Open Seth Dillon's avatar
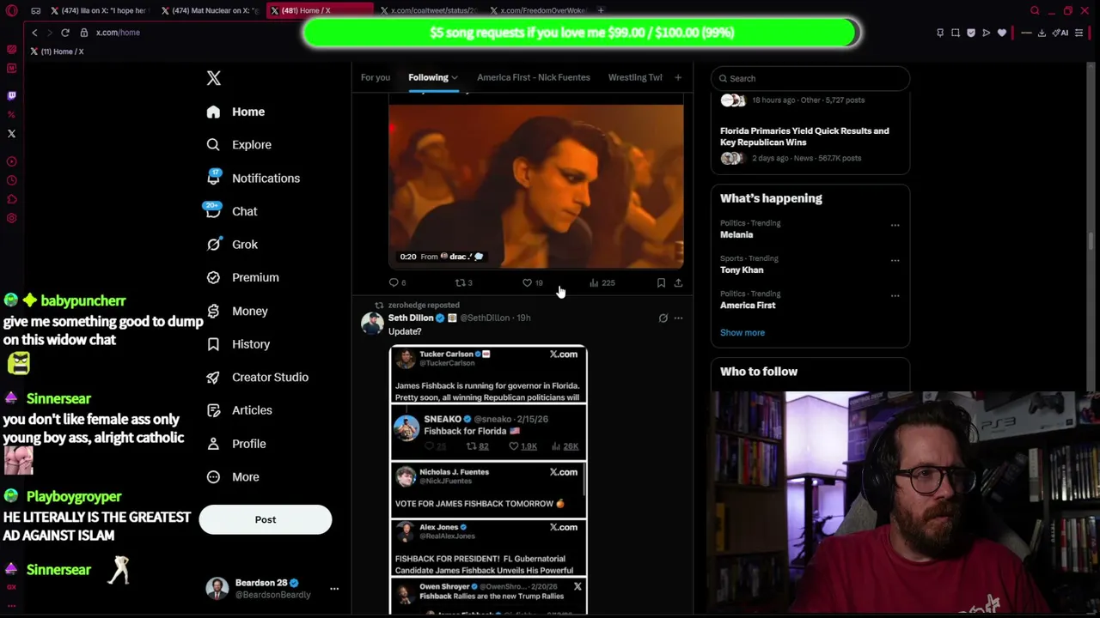 (372, 323)
